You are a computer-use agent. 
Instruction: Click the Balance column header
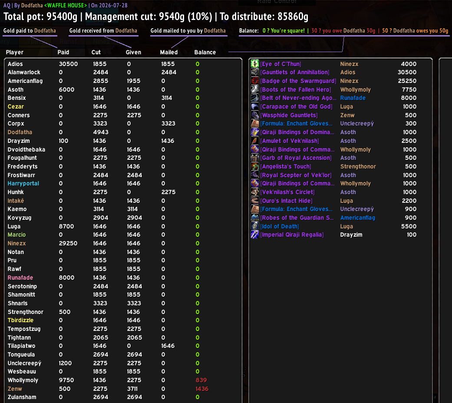click(x=205, y=52)
